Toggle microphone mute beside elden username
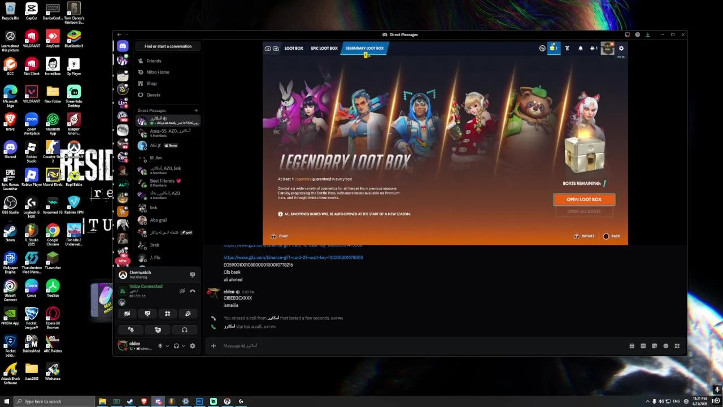Viewport: 723px width, 407px height. (x=160, y=346)
